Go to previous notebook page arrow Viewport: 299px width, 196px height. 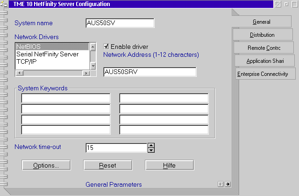tap(221, 184)
